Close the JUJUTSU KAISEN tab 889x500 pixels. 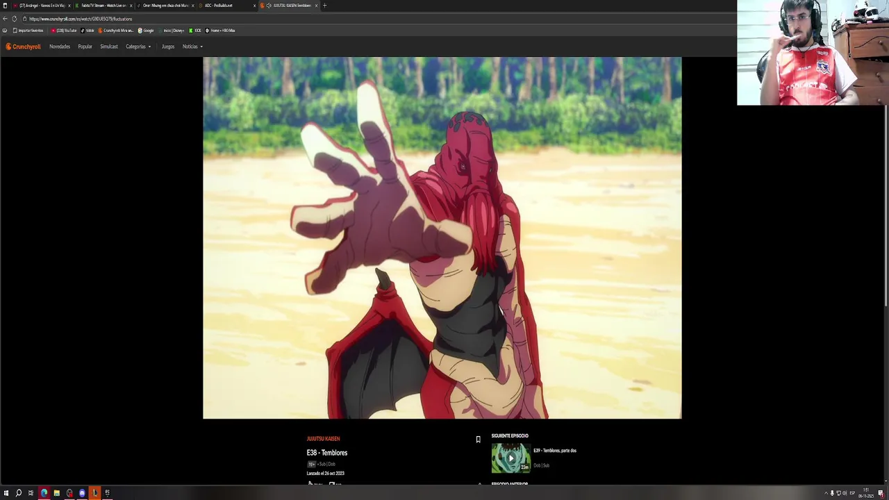[x=316, y=6]
